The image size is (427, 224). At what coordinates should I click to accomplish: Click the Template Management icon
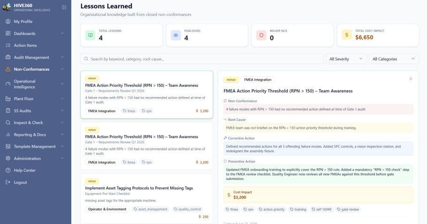click(8, 146)
